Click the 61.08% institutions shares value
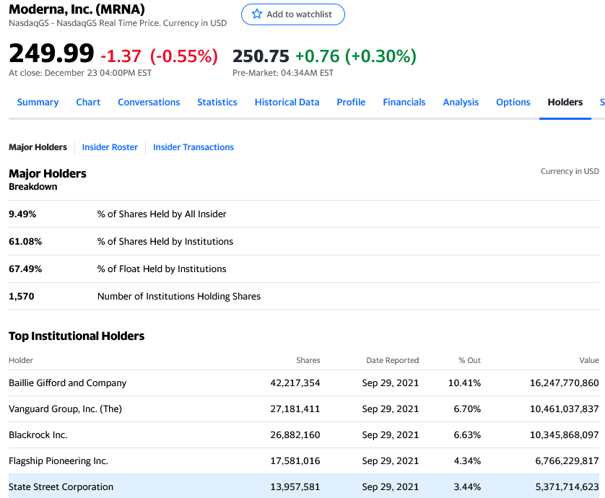This screenshot has width=605, height=498. [25, 242]
